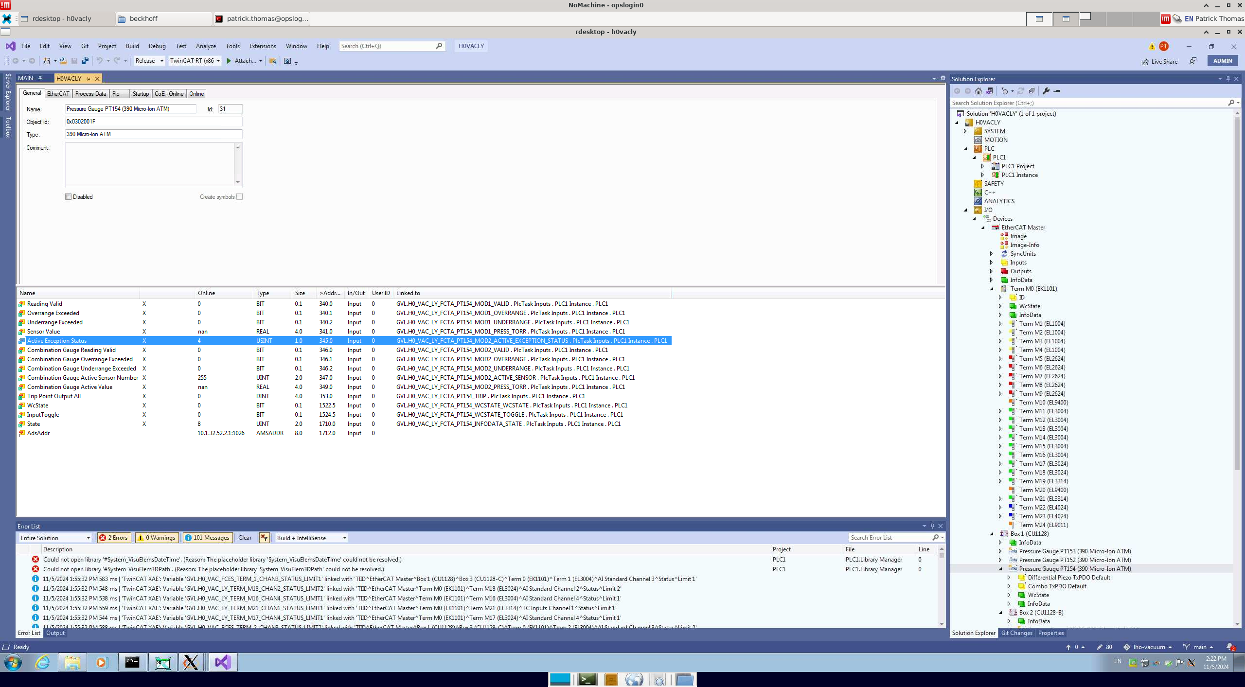Click the notifications bell in status bar
This screenshot has width=1245, height=687.
1230,647
